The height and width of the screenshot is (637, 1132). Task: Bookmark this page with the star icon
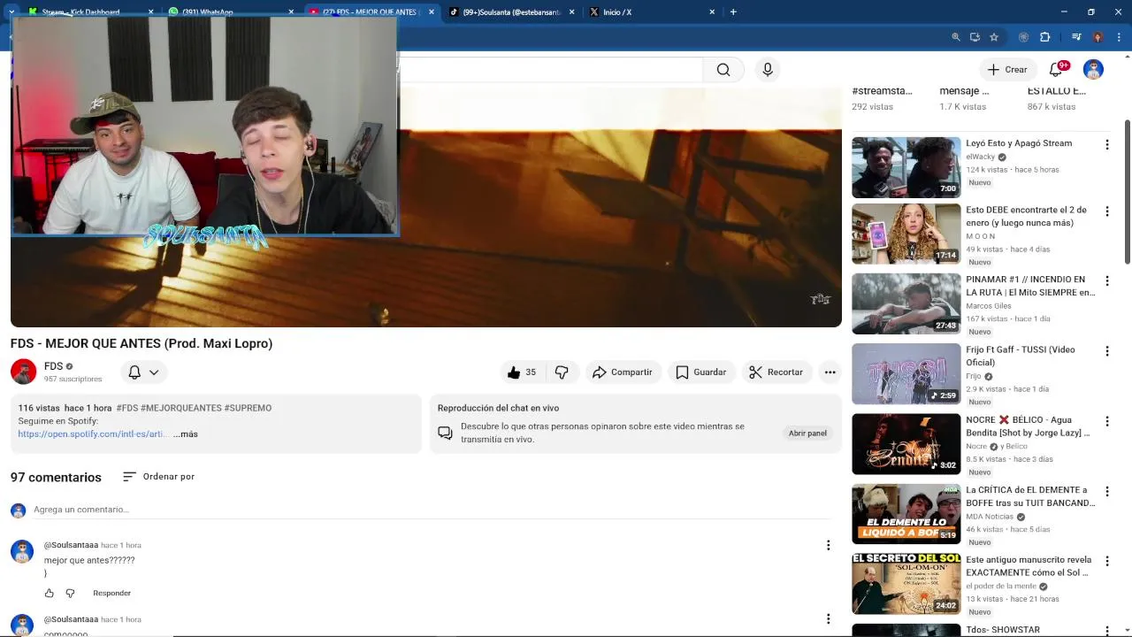(x=994, y=37)
